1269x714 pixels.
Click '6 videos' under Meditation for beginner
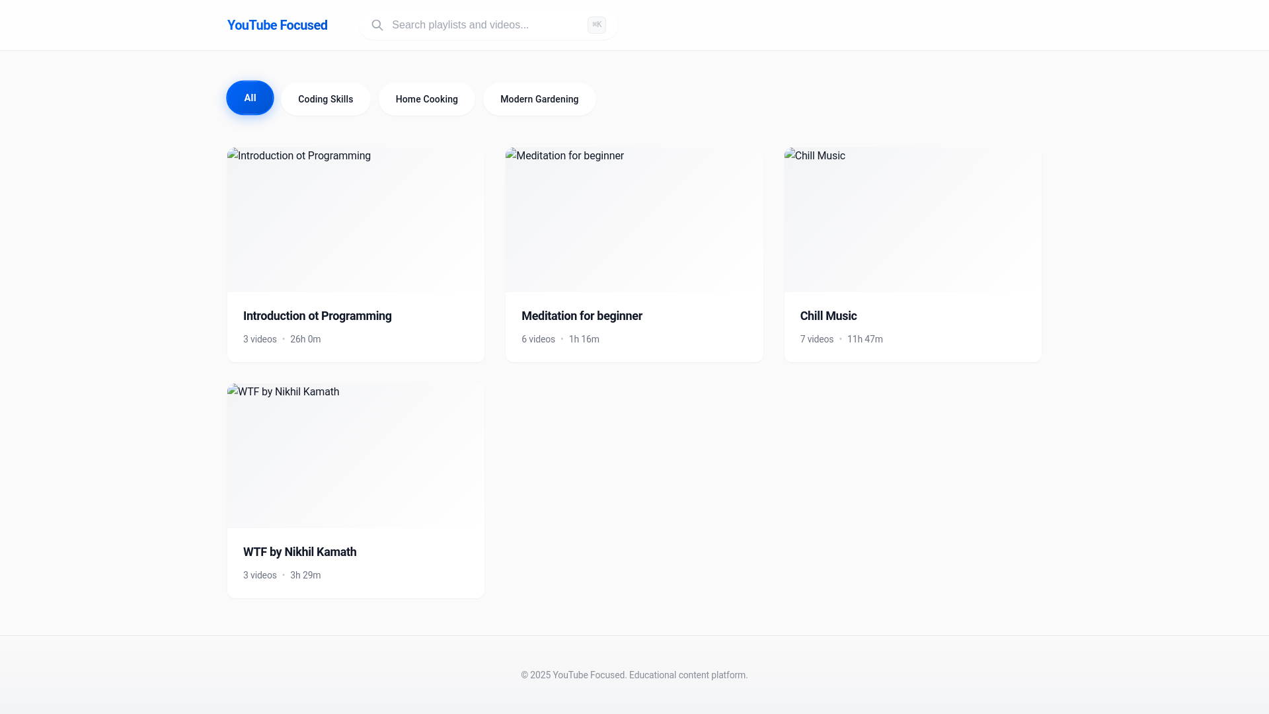tap(538, 339)
